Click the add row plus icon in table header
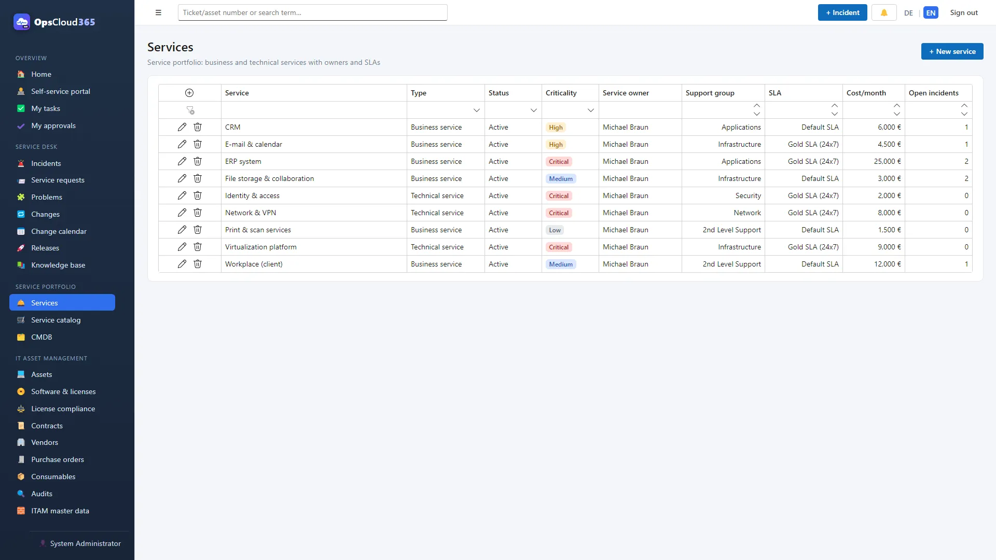This screenshot has height=560, width=996. pos(189,93)
